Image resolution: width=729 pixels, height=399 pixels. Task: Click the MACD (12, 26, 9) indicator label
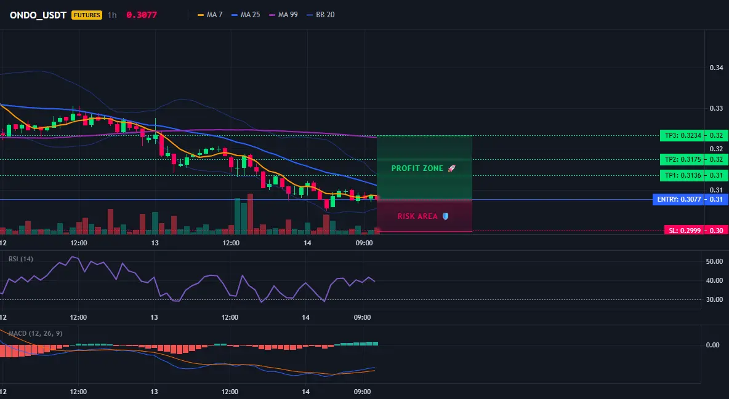tap(35, 333)
